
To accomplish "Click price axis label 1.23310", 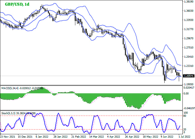I will pos(189,66).
